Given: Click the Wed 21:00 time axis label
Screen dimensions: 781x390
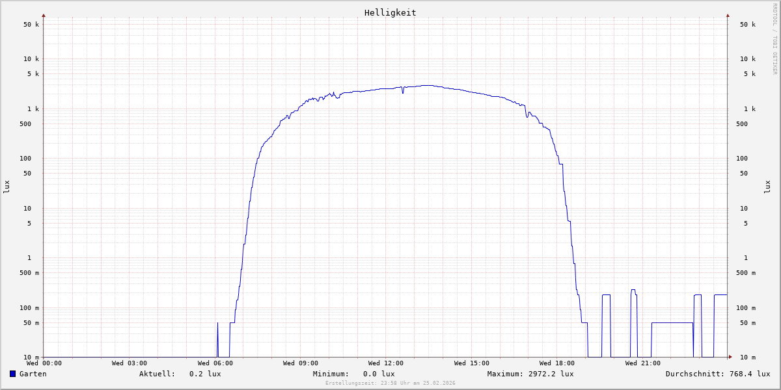Looking at the screenshot, I should coord(642,363).
